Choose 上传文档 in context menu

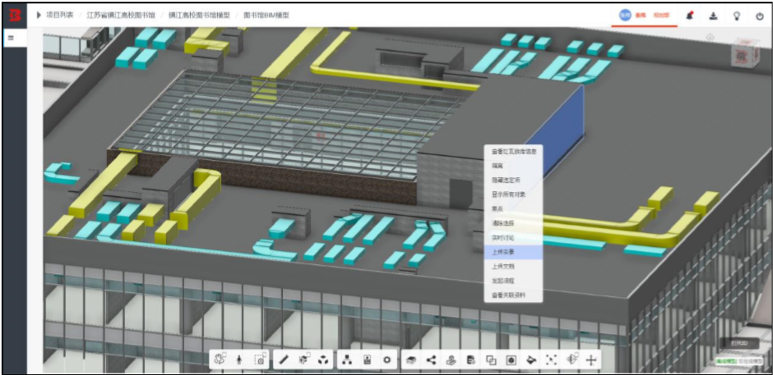(513, 266)
